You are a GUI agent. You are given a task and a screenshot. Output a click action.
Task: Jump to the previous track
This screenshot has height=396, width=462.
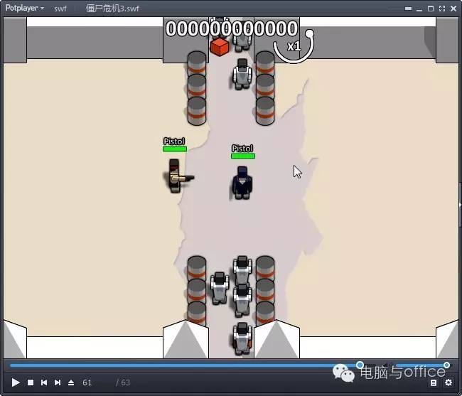[44, 382]
